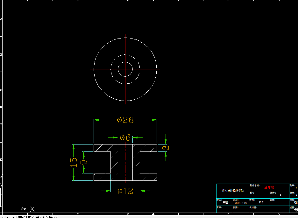Select the material value P E
This screenshot has height=218, width=298.
click(261, 202)
